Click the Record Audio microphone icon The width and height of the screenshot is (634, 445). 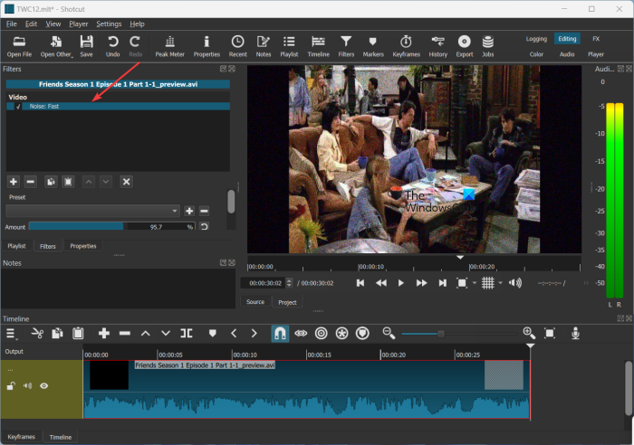[575, 333]
